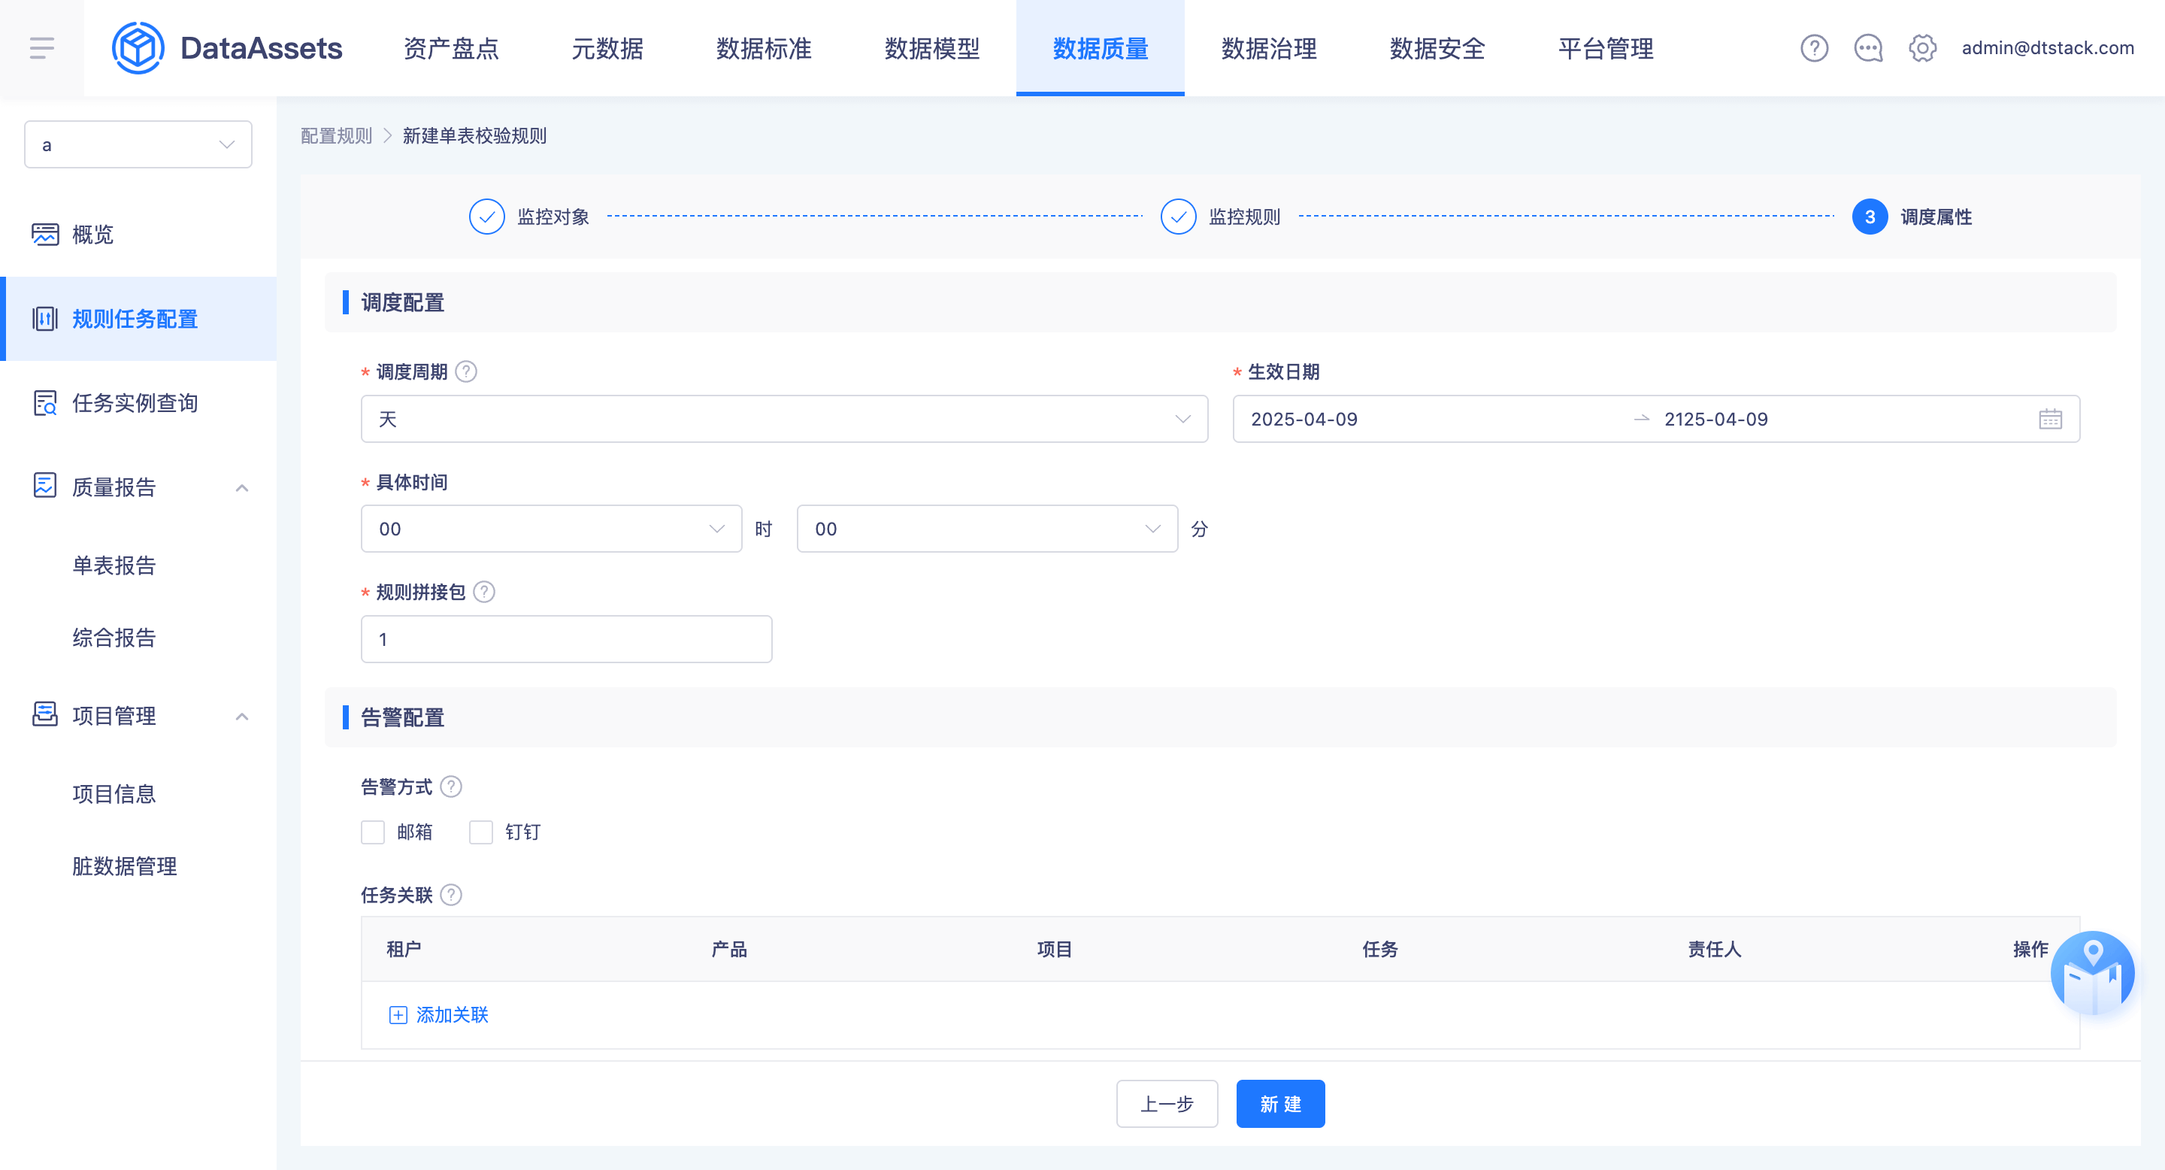This screenshot has width=2165, height=1170.
Task: Collapse the sidebar via hamburger menu icon
Action: point(42,48)
